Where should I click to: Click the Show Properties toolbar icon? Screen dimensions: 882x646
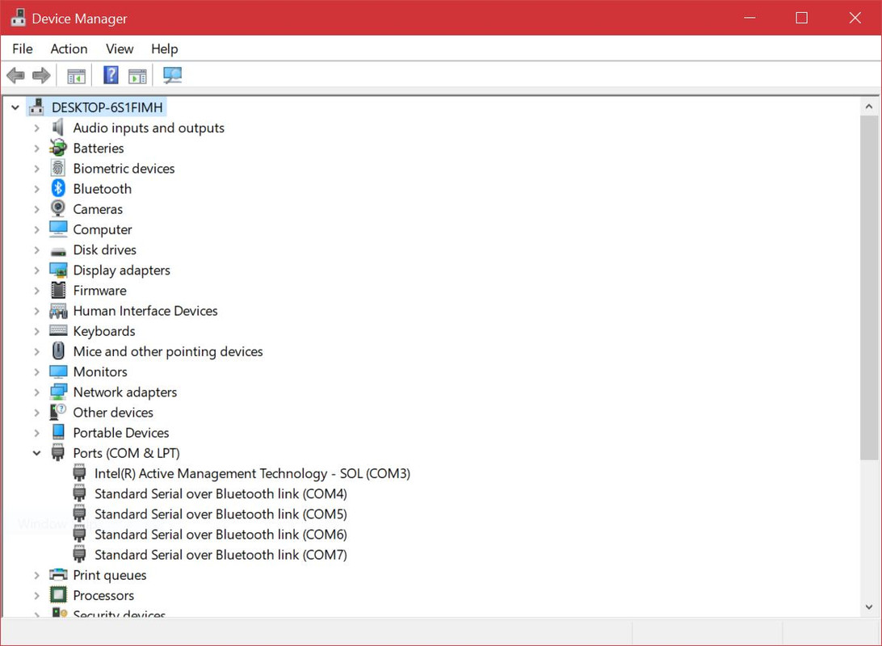(x=137, y=74)
